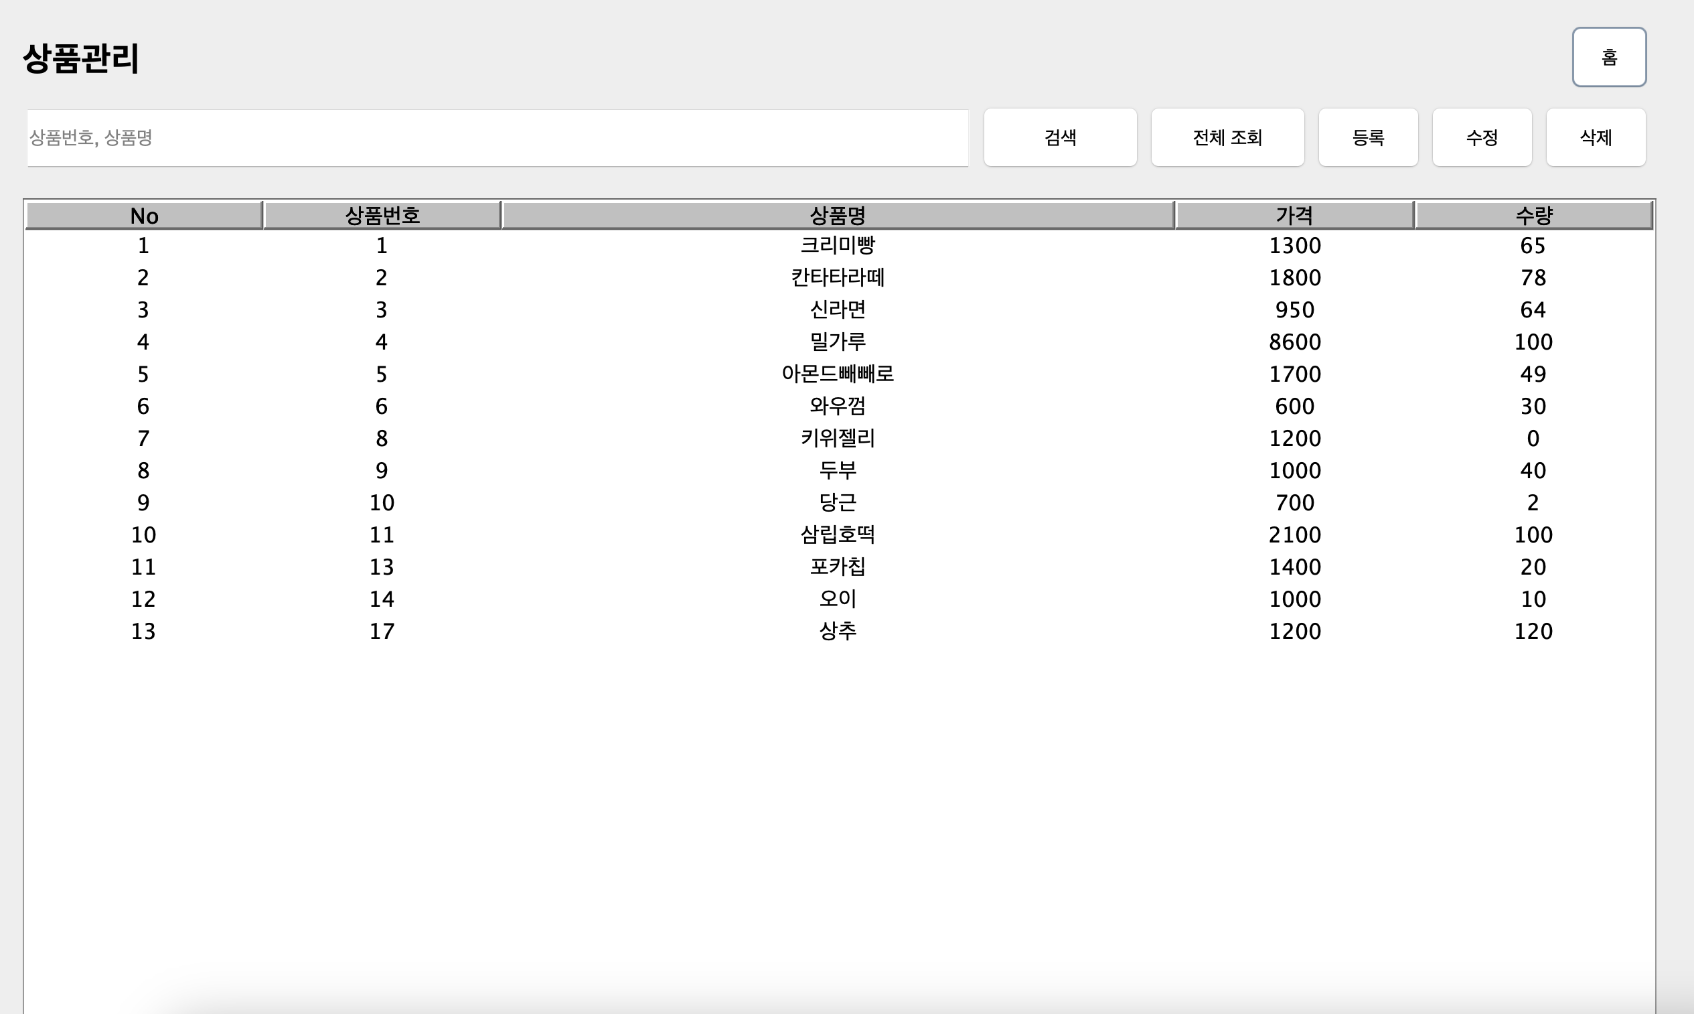Click the 홈 button

(x=1608, y=58)
